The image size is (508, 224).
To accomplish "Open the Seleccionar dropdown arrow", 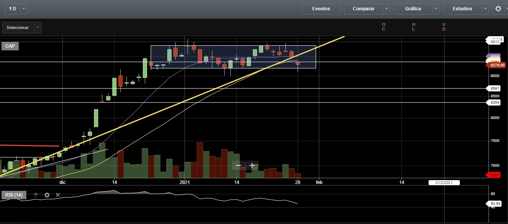I will coord(37,27).
